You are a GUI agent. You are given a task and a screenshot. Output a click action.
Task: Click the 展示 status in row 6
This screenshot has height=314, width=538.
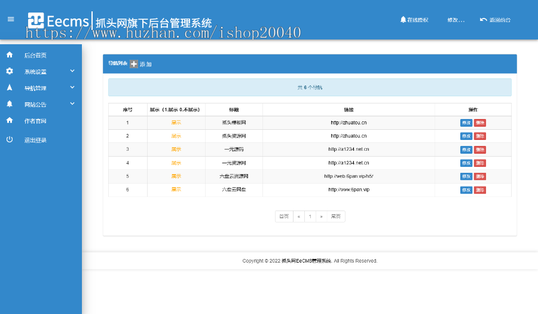click(176, 190)
